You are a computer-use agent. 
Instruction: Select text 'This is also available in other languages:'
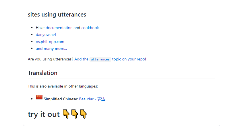coord(63,86)
